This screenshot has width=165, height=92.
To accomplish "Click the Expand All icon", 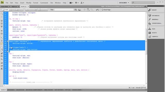I will 2,27.
